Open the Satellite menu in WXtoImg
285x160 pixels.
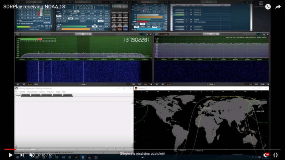coord(22,92)
